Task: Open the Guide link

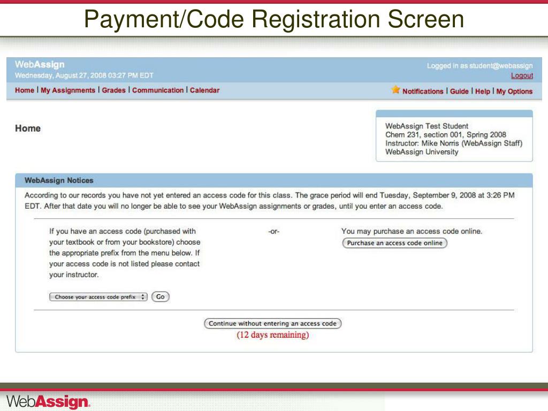Action: (x=459, y=91)
